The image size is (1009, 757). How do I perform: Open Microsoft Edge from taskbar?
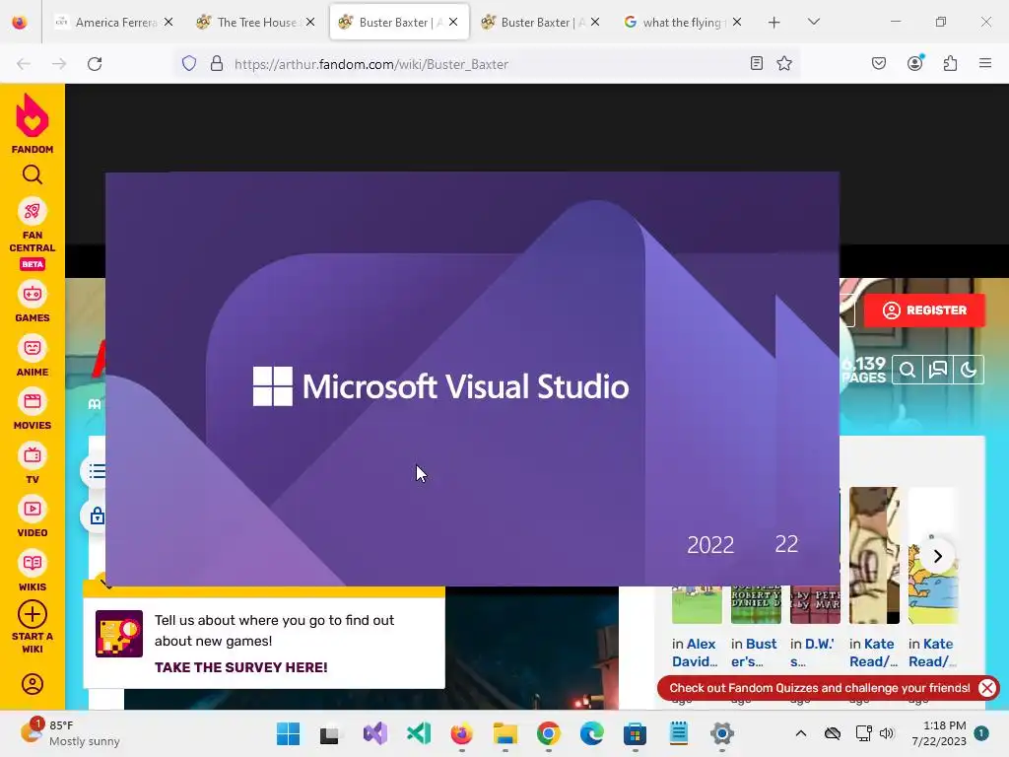(x=591, y=733)
